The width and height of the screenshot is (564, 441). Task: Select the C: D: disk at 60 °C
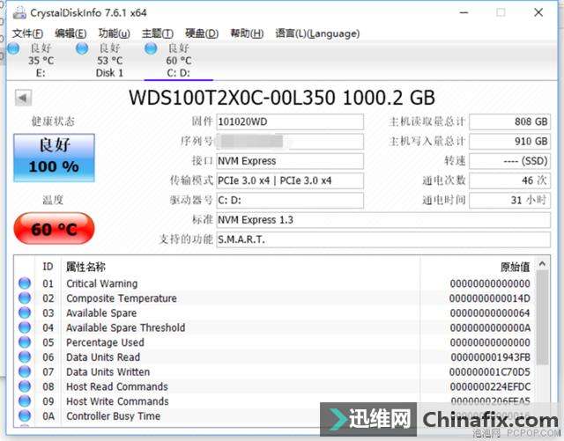pos(178,61)
